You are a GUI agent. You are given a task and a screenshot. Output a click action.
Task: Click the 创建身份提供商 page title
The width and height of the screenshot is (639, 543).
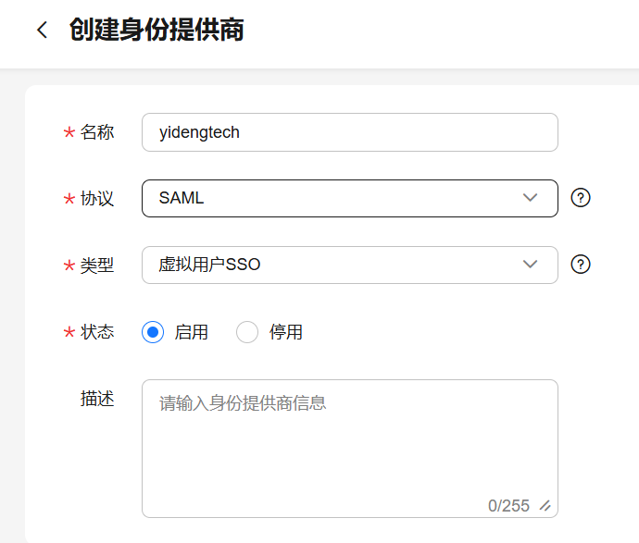point(157,31)
